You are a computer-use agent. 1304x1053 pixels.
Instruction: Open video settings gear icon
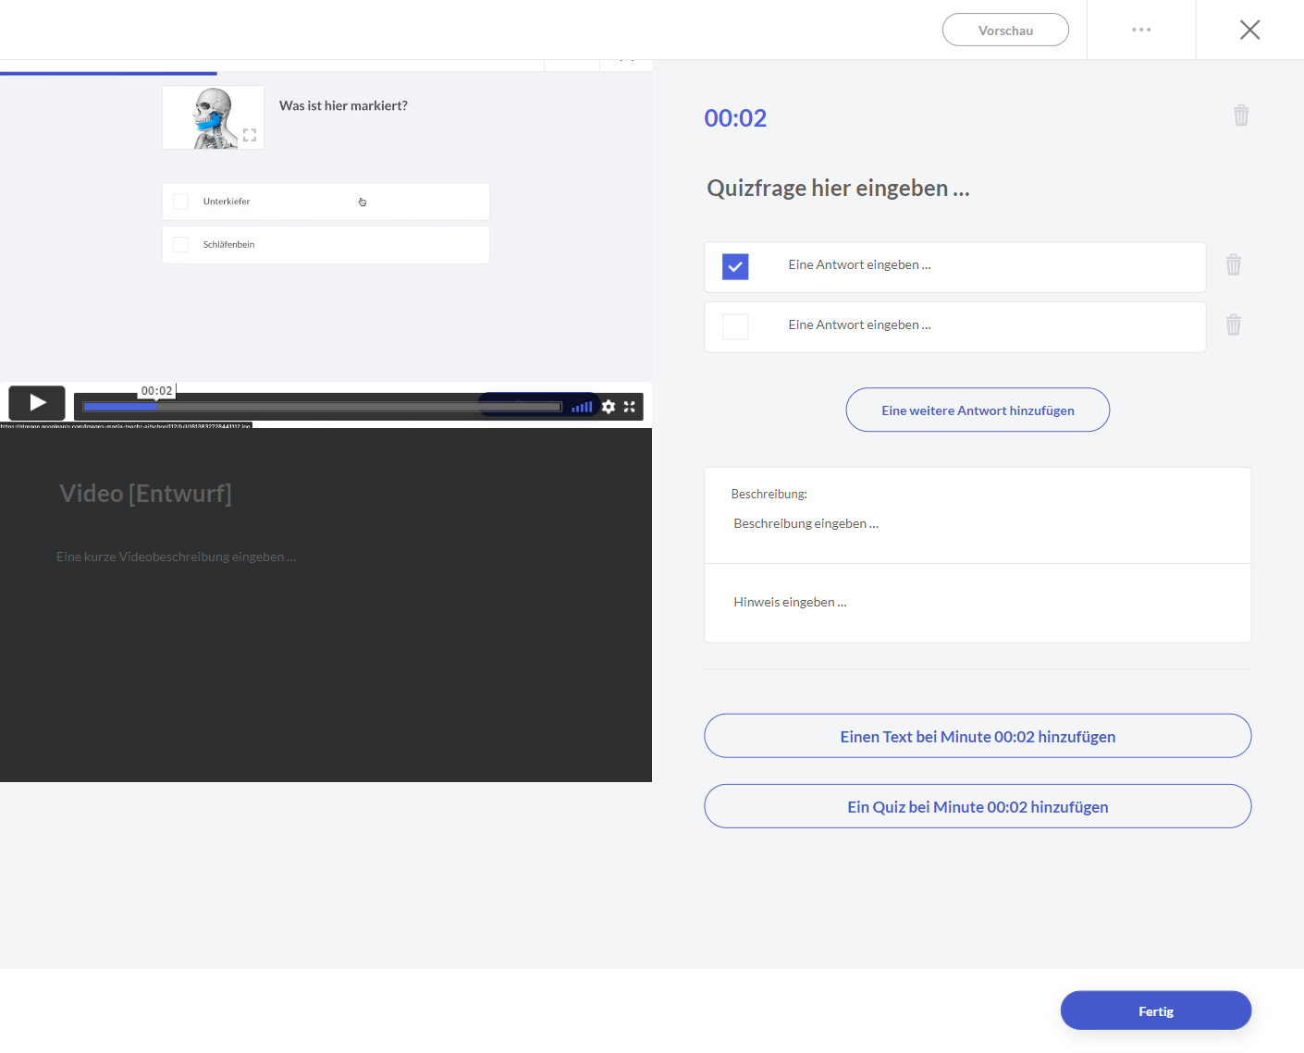[609, 407]
